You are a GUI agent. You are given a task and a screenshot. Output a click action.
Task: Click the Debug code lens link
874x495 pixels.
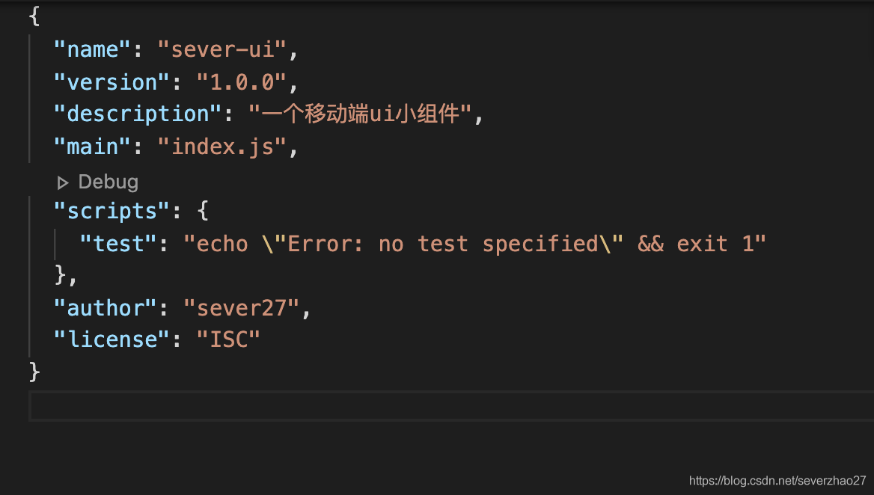(x=108, y=182)
